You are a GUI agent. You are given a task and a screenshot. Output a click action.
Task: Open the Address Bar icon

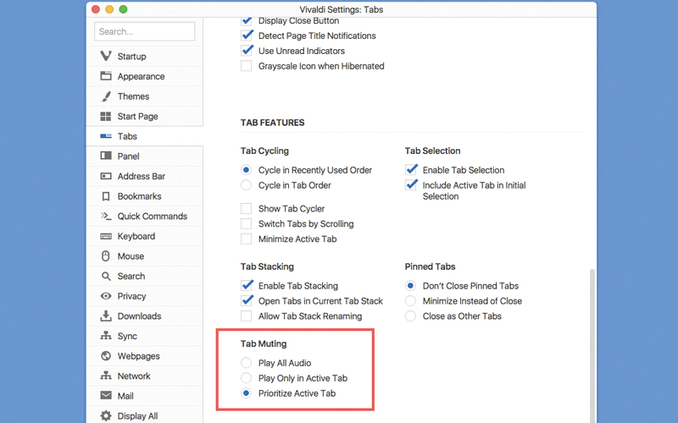106,177
